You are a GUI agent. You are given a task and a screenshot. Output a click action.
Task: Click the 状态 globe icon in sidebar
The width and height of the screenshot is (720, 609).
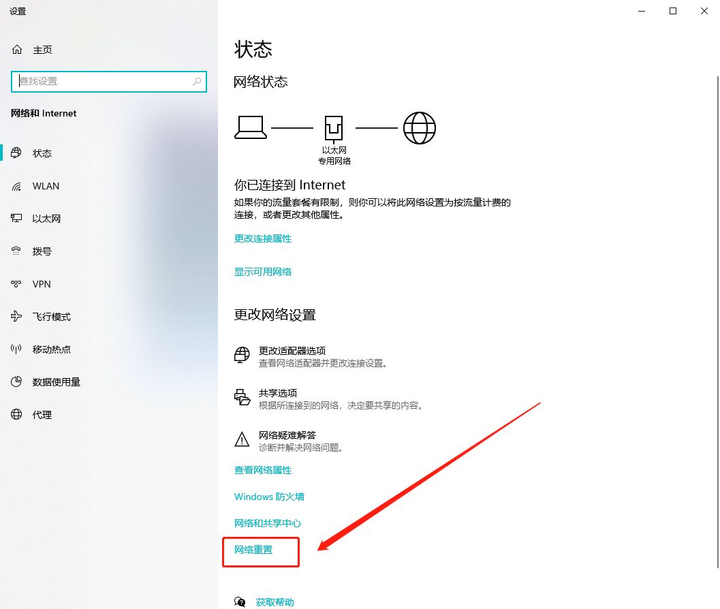[16, 153]
